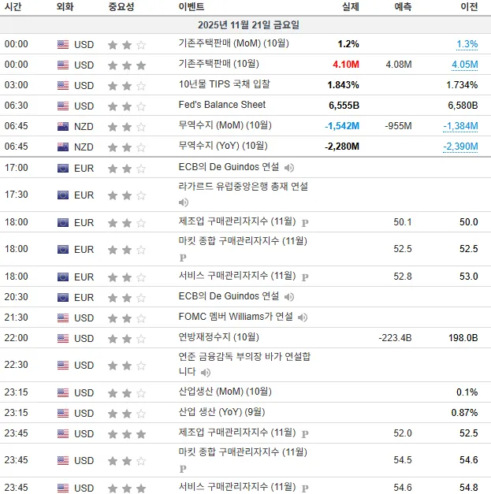Click speaker icon on the 20:30 De Guindos speech

[289, 297]
